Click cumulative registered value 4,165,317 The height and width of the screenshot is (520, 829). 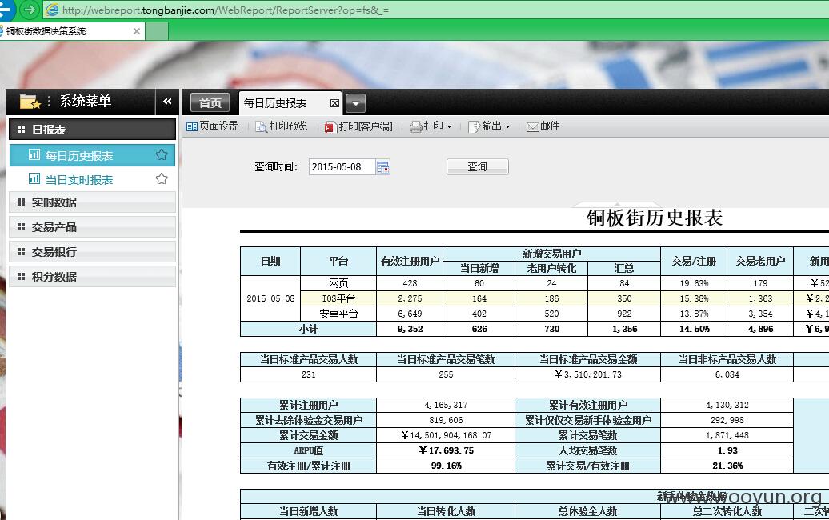click(x=446, y=406)
